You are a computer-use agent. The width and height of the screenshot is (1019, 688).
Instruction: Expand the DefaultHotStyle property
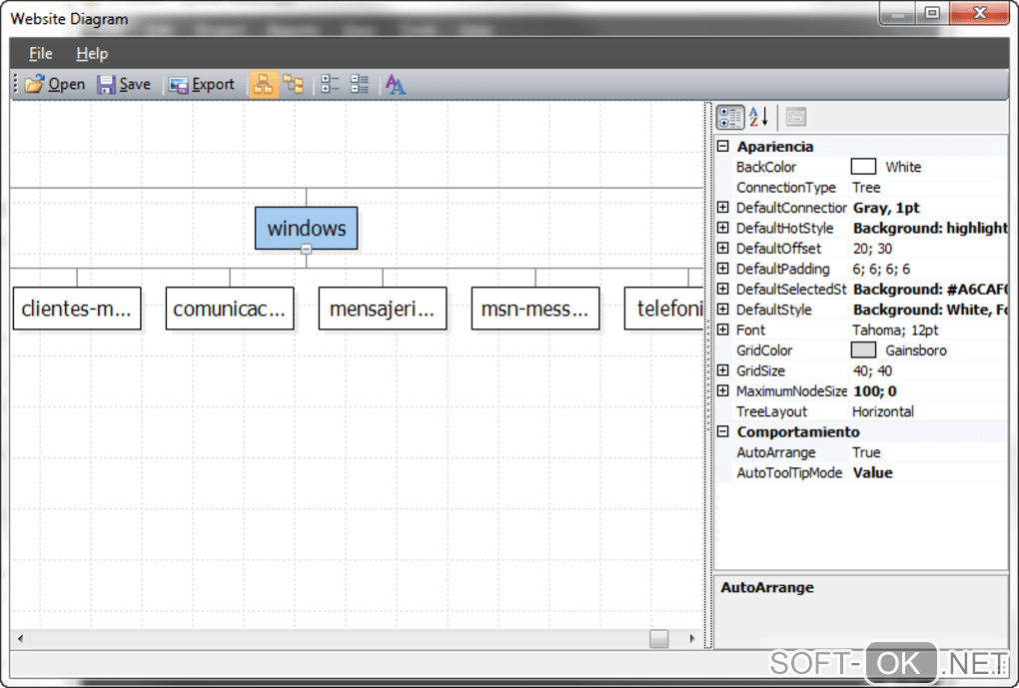pos(722,228)
